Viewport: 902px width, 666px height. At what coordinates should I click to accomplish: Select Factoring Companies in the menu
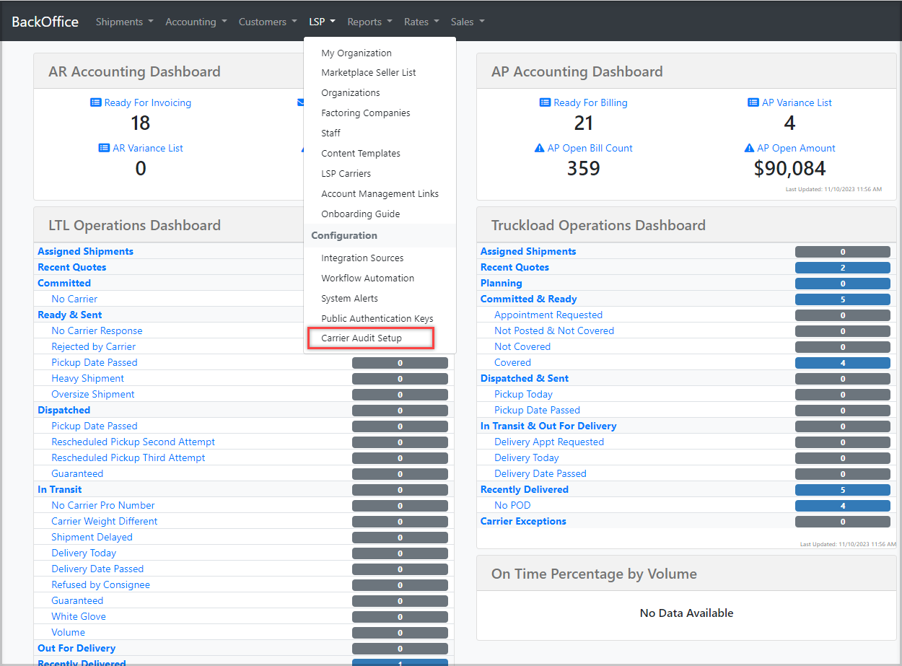365,113
